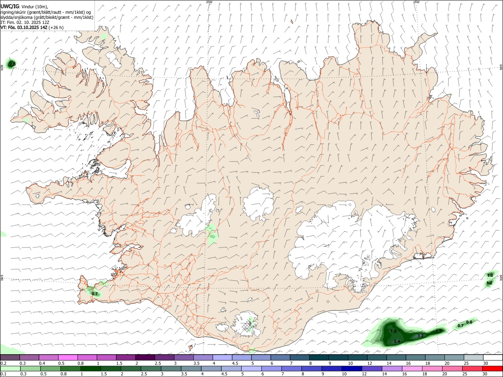The image size is (503, 377).
Task: Click the 'VT: Fös. 03.10.2025 14Z (+26 h)' line
Action: pyautogui.click(x=32, y=27)
